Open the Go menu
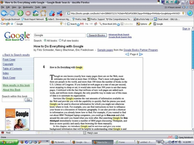Screen dimensions: 194x145 [20, 7]
